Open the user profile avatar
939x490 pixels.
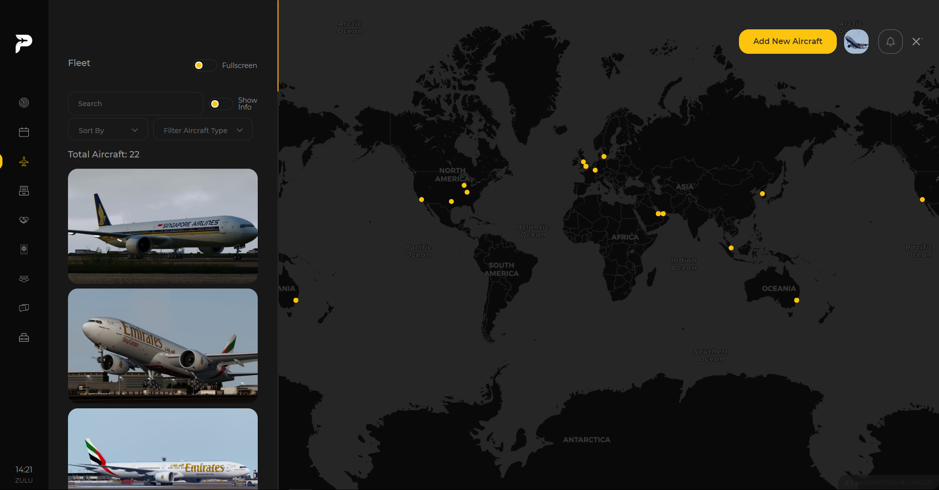click(856, 42)
